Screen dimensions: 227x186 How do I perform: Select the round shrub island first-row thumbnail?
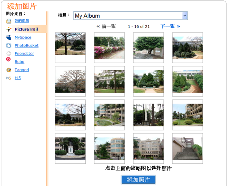(x=188, y=48)
